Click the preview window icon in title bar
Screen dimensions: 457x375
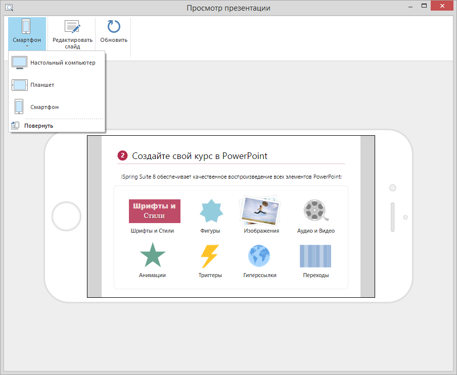point(9,8)
